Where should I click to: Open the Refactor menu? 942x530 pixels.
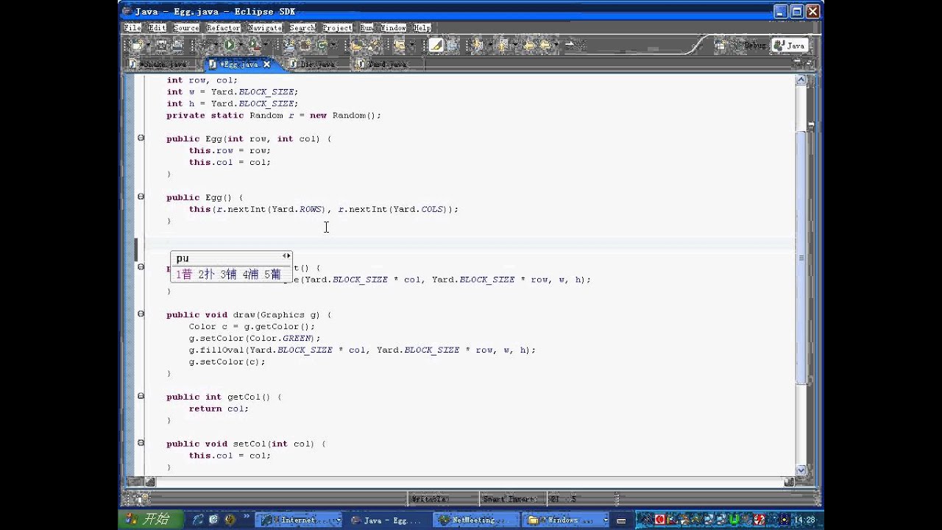pos(223,28)
